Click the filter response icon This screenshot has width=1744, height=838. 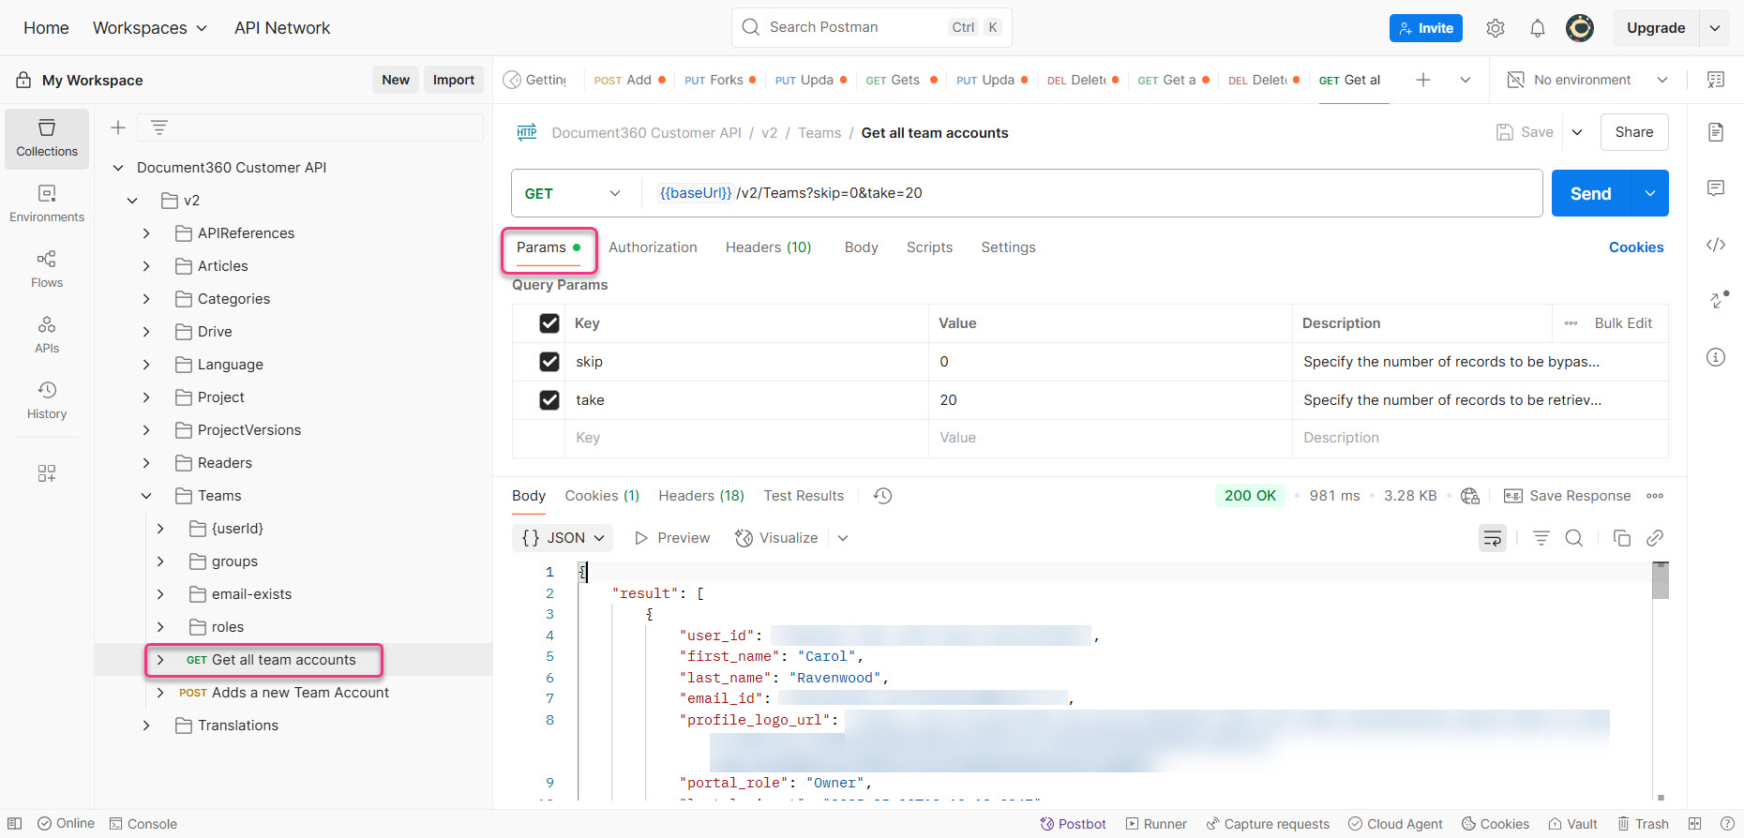(x=1541, y=538)
